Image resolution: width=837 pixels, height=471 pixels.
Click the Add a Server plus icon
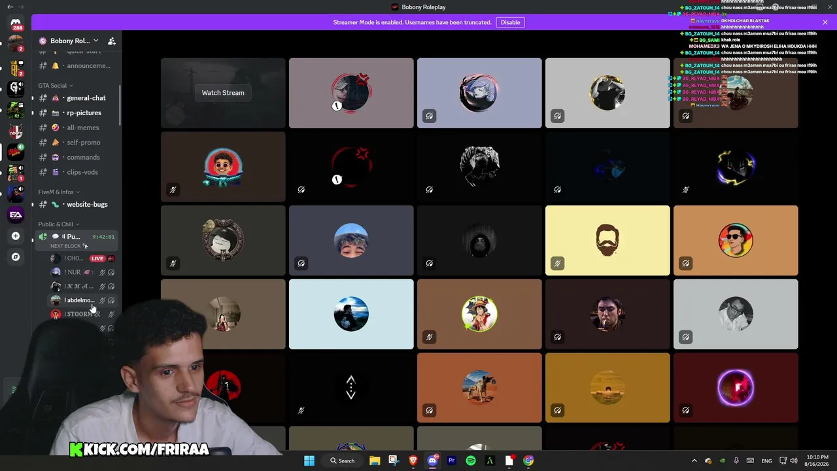coord(16,236)
